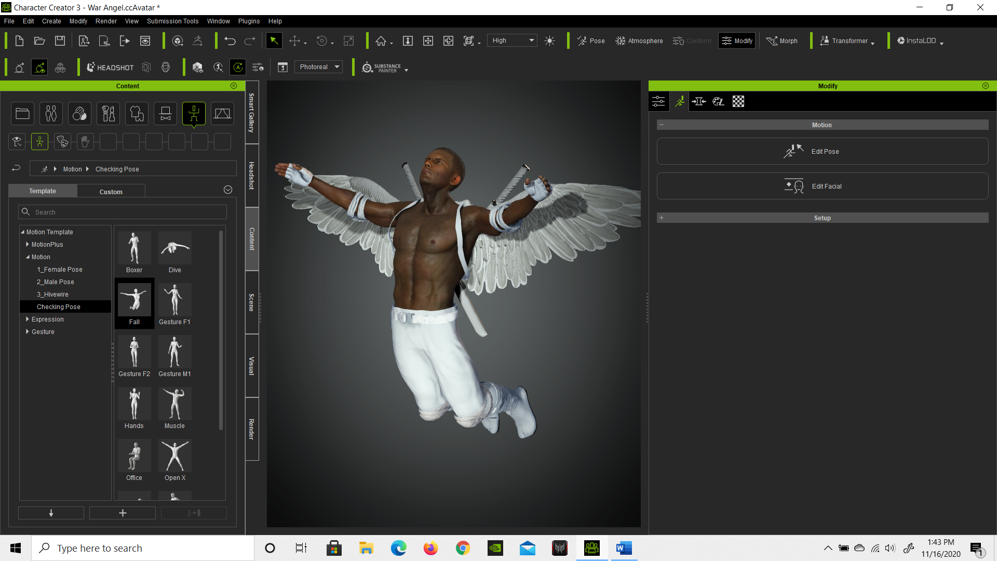Select the Actor content category icon
The width and height of the screenshot is (997, 561).
point(51,113)
